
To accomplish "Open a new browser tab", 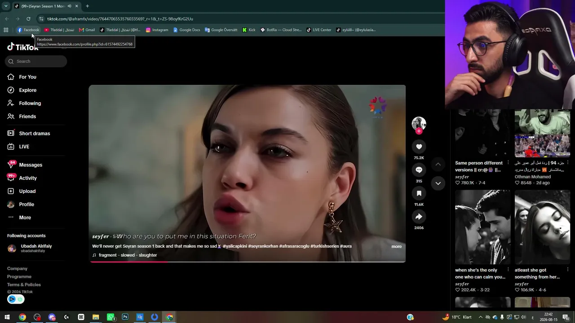I will pos(87,6).
